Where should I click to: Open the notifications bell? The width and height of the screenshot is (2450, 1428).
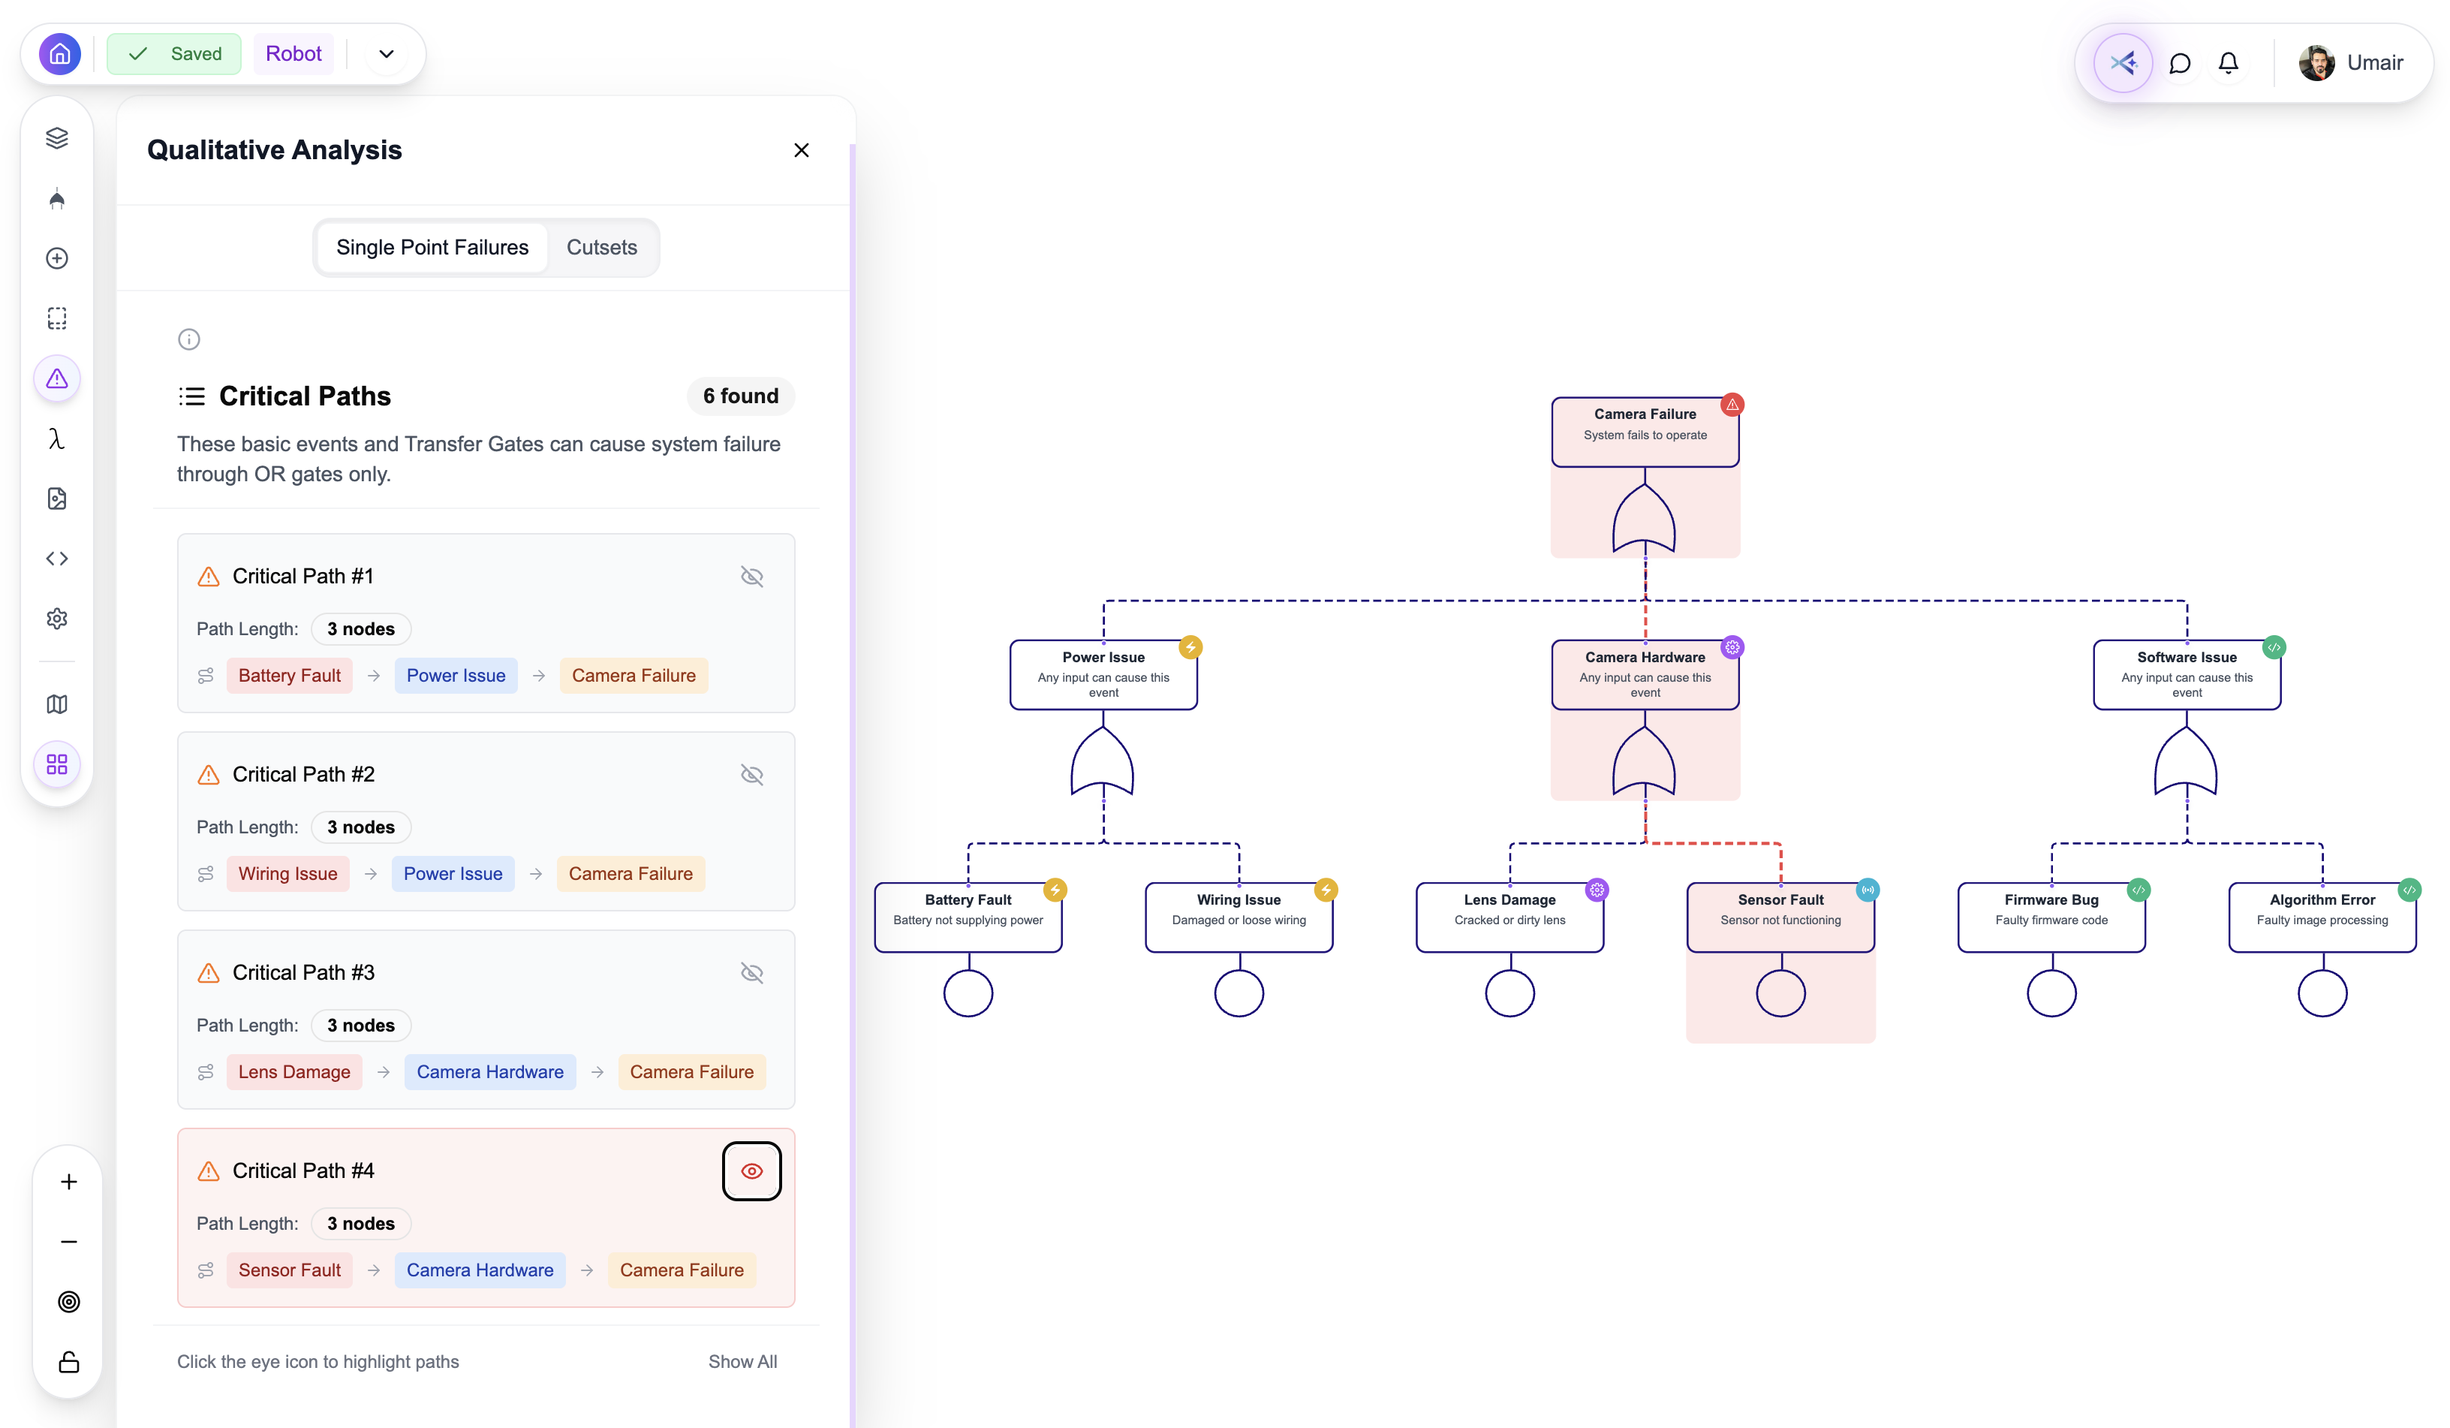2227,63
